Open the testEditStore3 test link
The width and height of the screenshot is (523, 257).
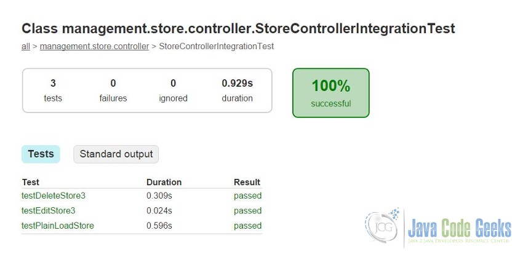click(x=49, y=211)
